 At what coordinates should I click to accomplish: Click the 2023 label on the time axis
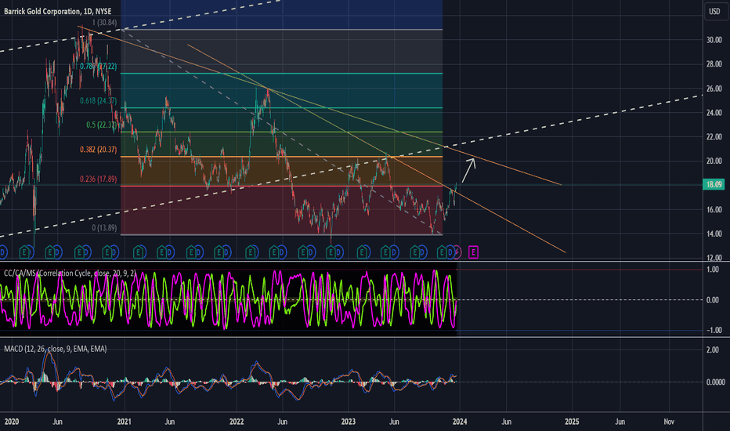pyautogui.click(x=349, y=422)
